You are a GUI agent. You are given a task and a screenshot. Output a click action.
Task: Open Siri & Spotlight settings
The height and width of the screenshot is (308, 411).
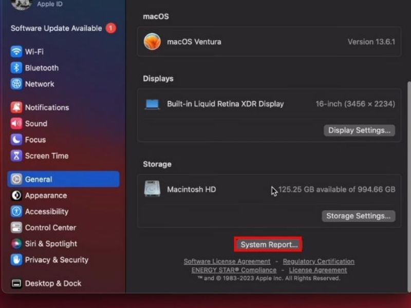click(63, 243)
